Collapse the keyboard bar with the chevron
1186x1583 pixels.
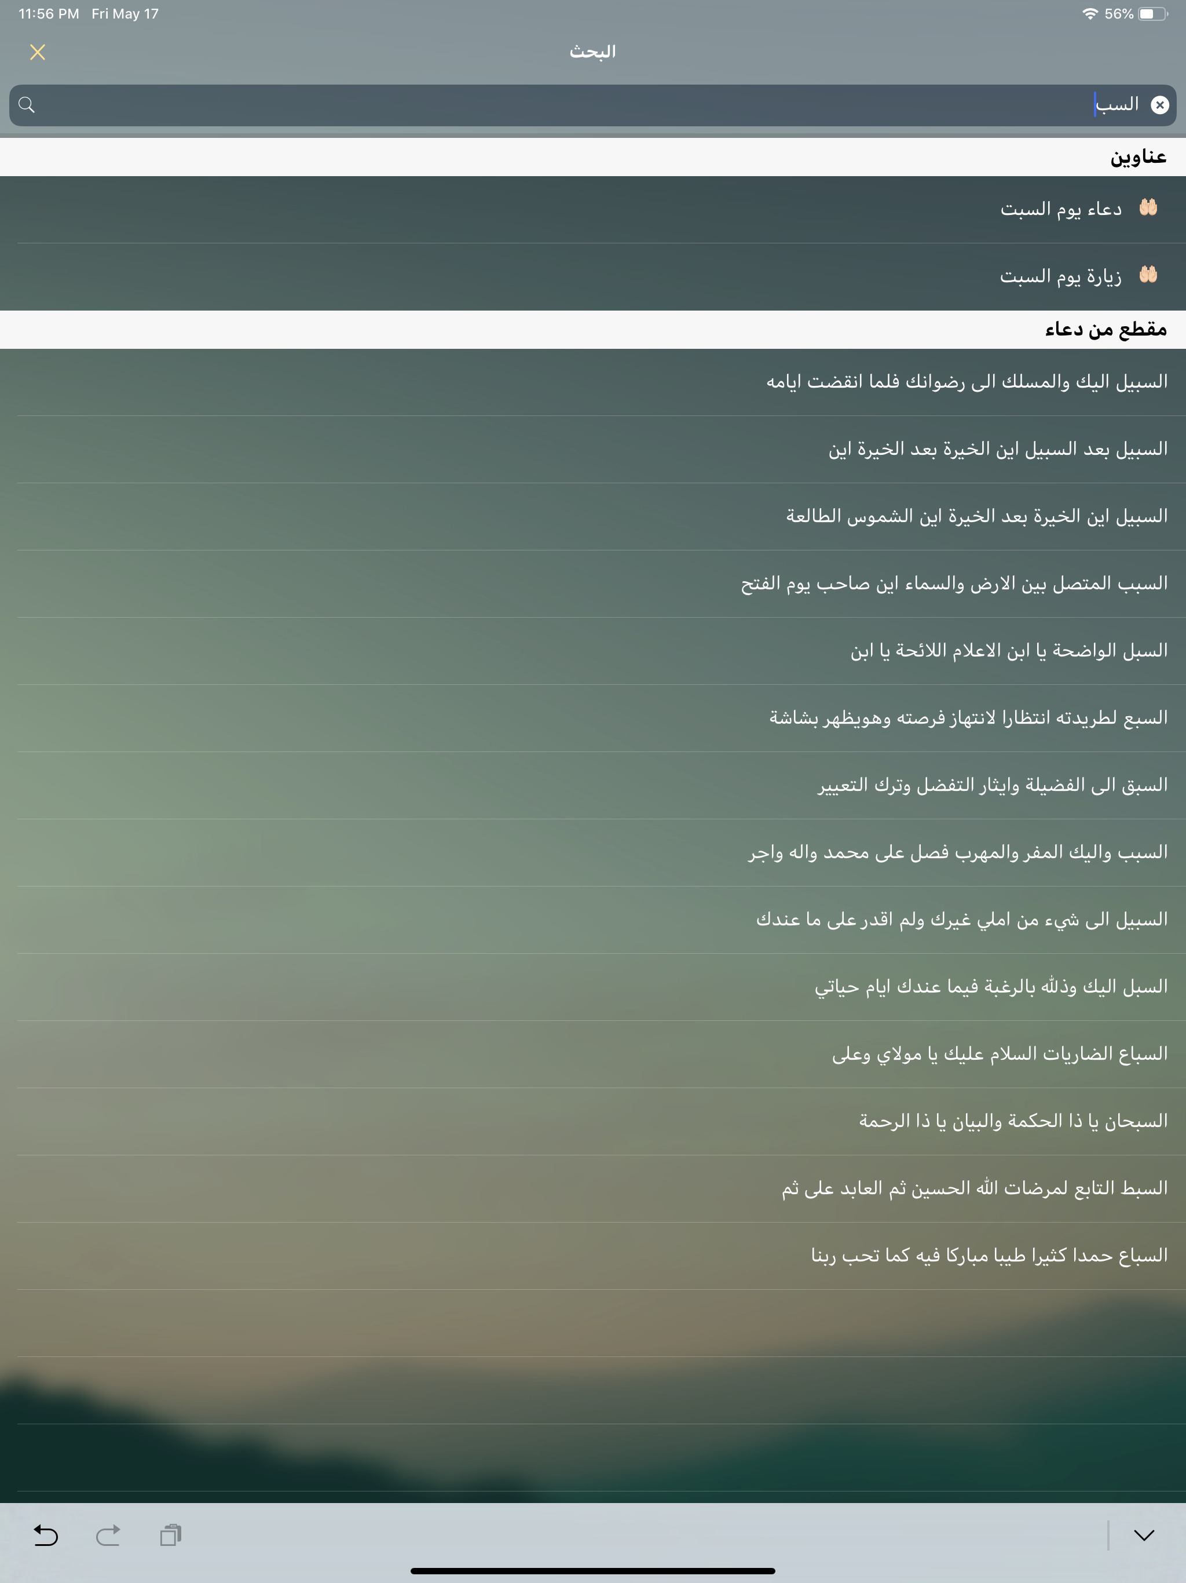click(x=1144, y=1535)
